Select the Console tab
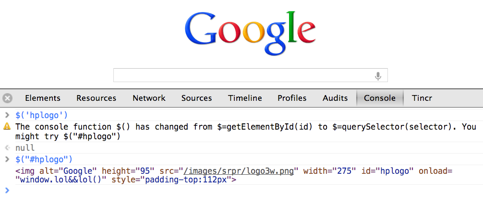483x217 pixels. pyautogui.click(x=380, y=98)
